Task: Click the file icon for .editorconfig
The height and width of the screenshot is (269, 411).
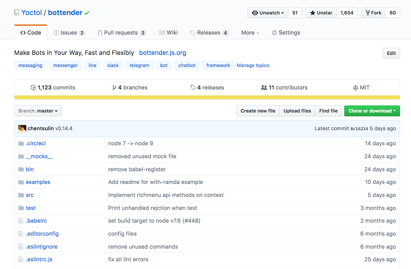Action: click(21, 234)
